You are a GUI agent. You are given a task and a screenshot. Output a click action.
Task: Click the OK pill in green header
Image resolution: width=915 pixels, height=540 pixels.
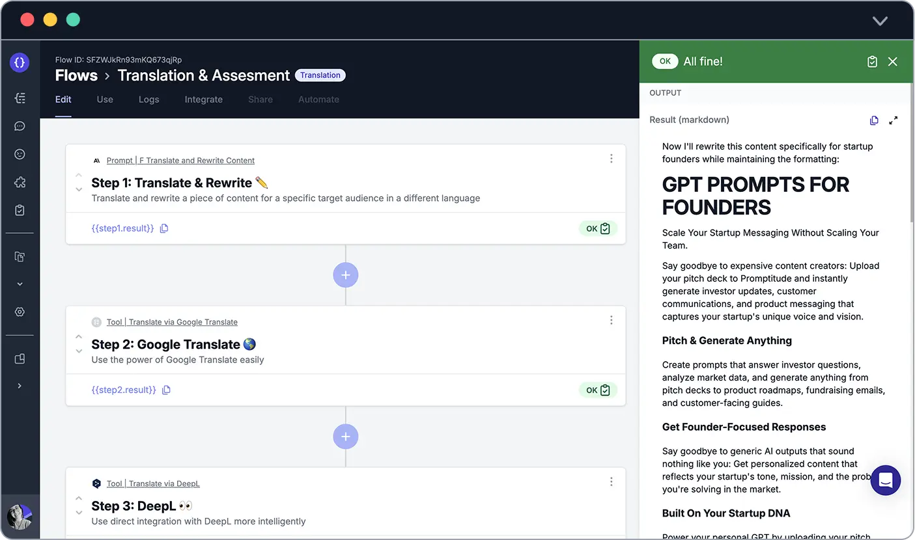pyautogui.click(x=665, y=61)
